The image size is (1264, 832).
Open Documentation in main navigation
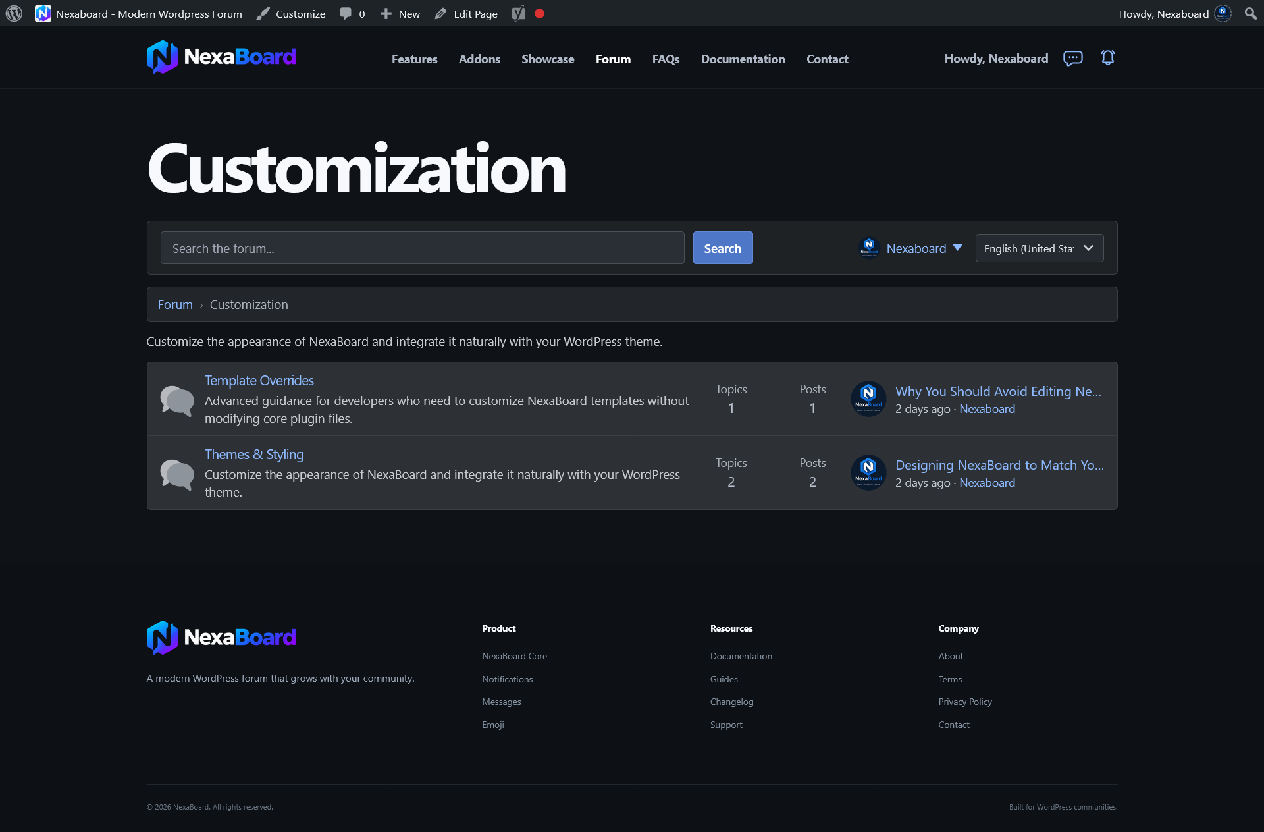pos(743,59)
